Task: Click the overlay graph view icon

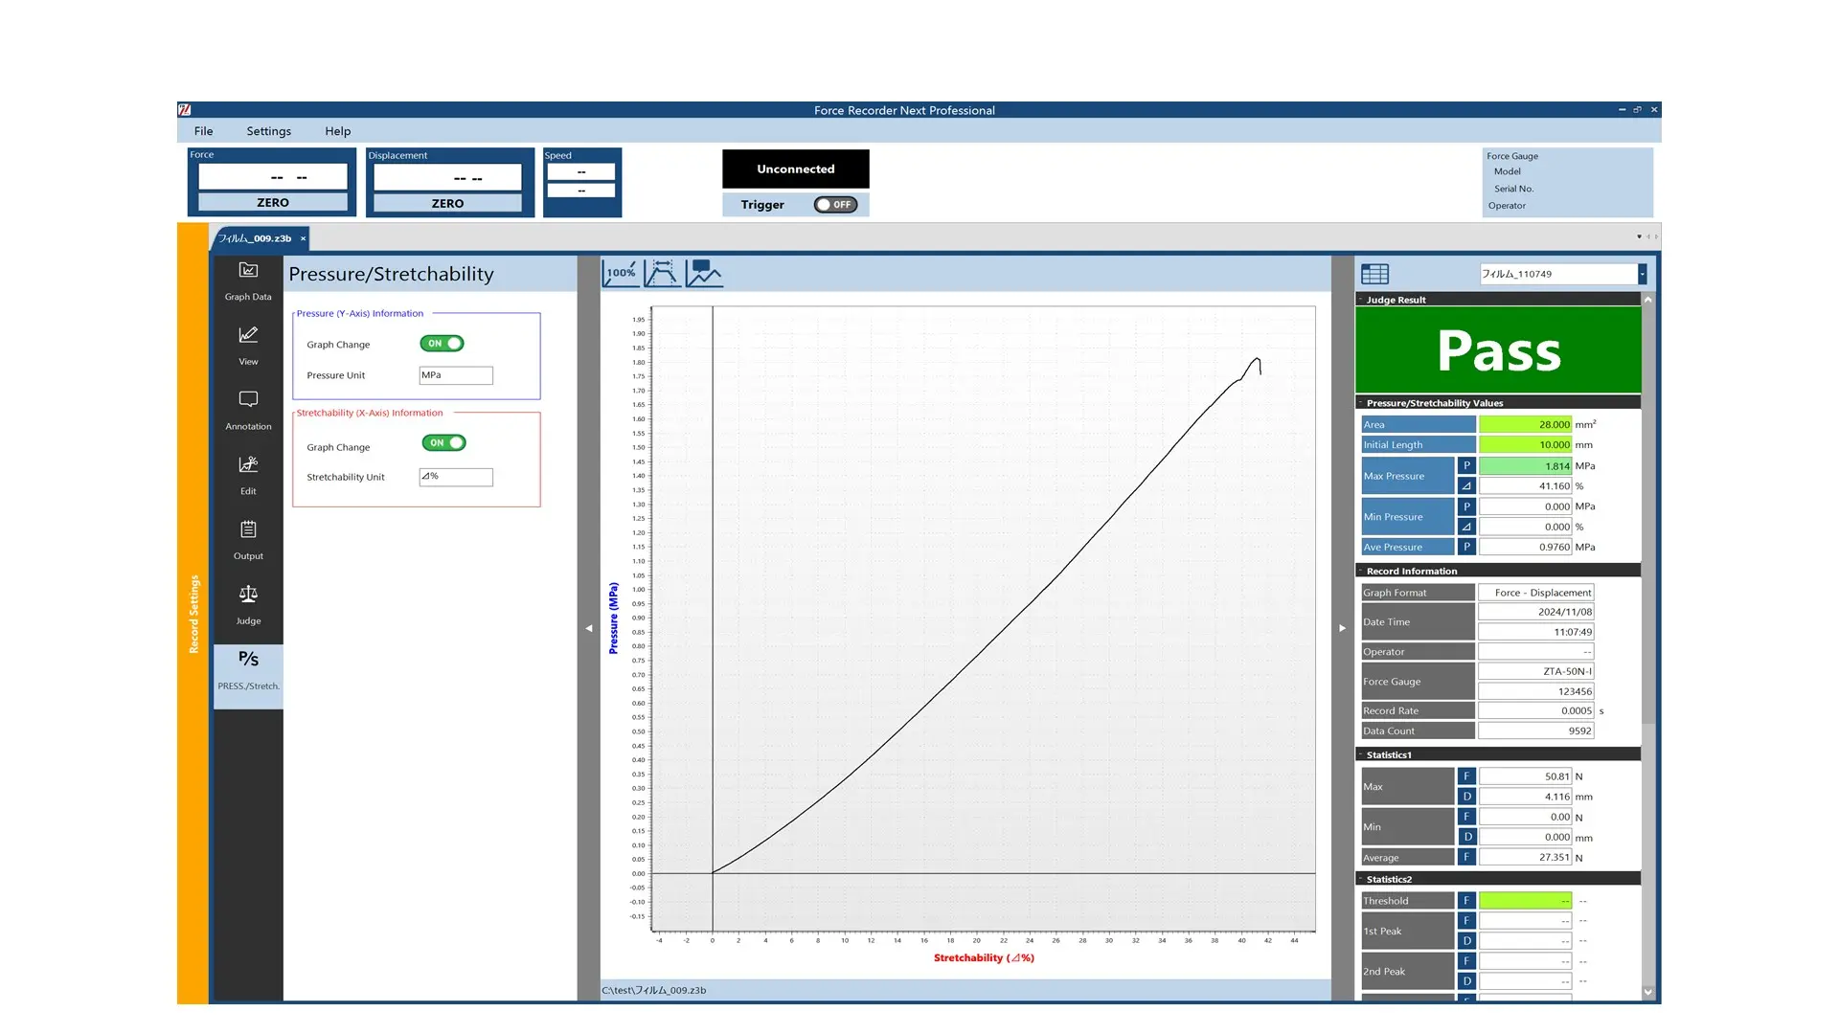Action: pos(704,273)
